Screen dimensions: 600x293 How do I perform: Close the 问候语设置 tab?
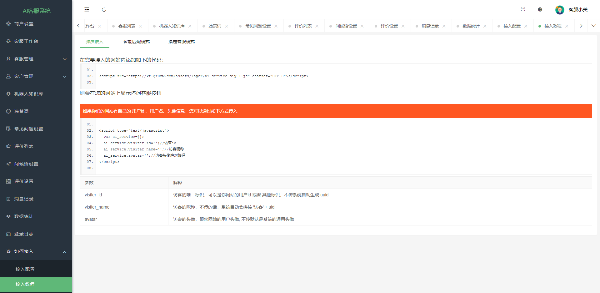pyautogui.click(x=362, y=26)
